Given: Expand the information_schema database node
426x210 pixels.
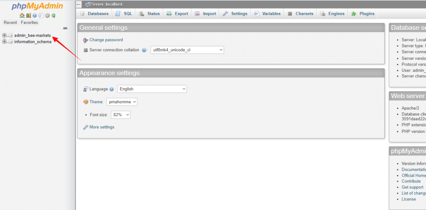Looking at the screenshot, I should 4,42.
